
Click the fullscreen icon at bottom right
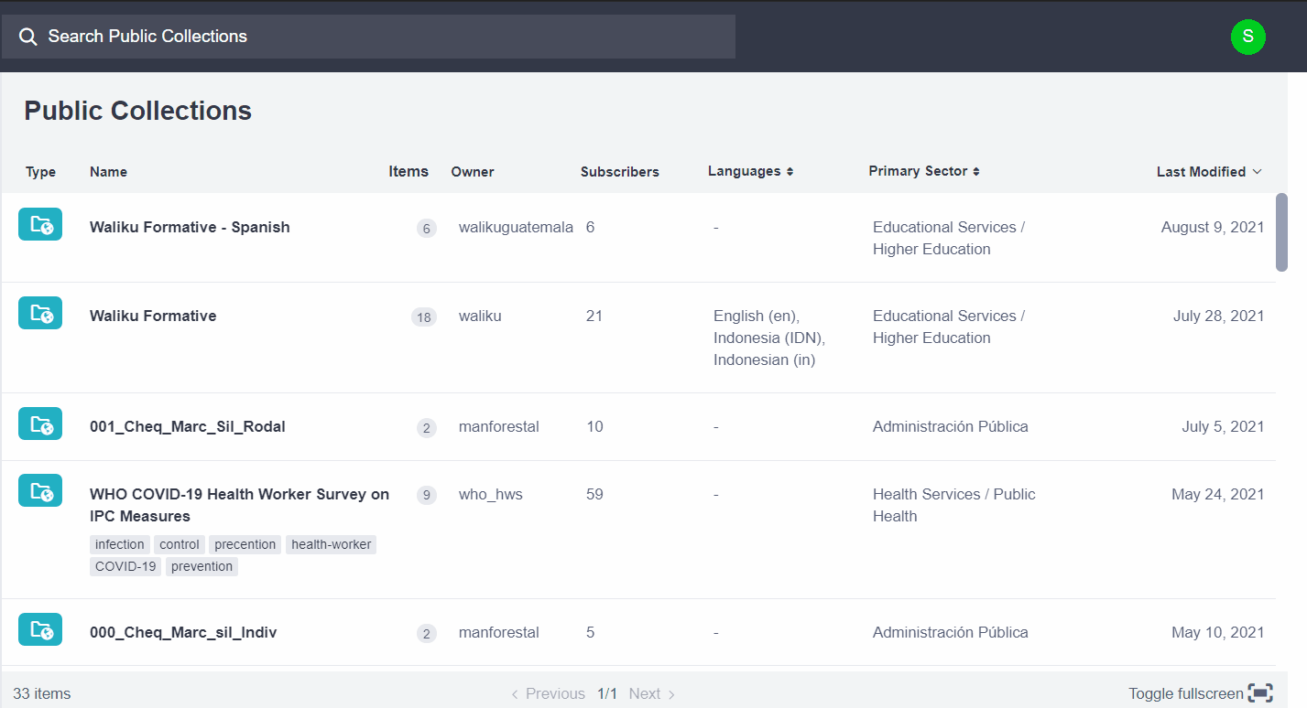(1261, 693)
